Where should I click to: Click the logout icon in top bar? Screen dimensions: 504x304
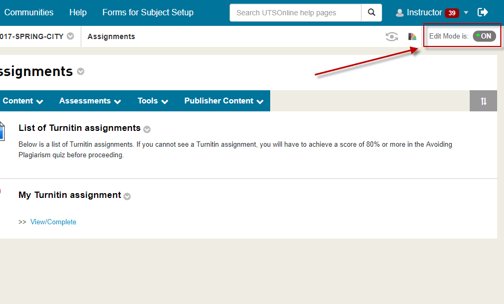click(x=482, y=12)
